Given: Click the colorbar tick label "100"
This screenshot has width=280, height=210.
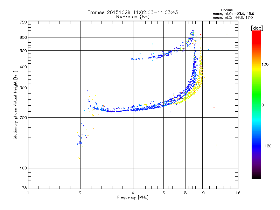Looking at the screenshot, I should tap(265, 64).
